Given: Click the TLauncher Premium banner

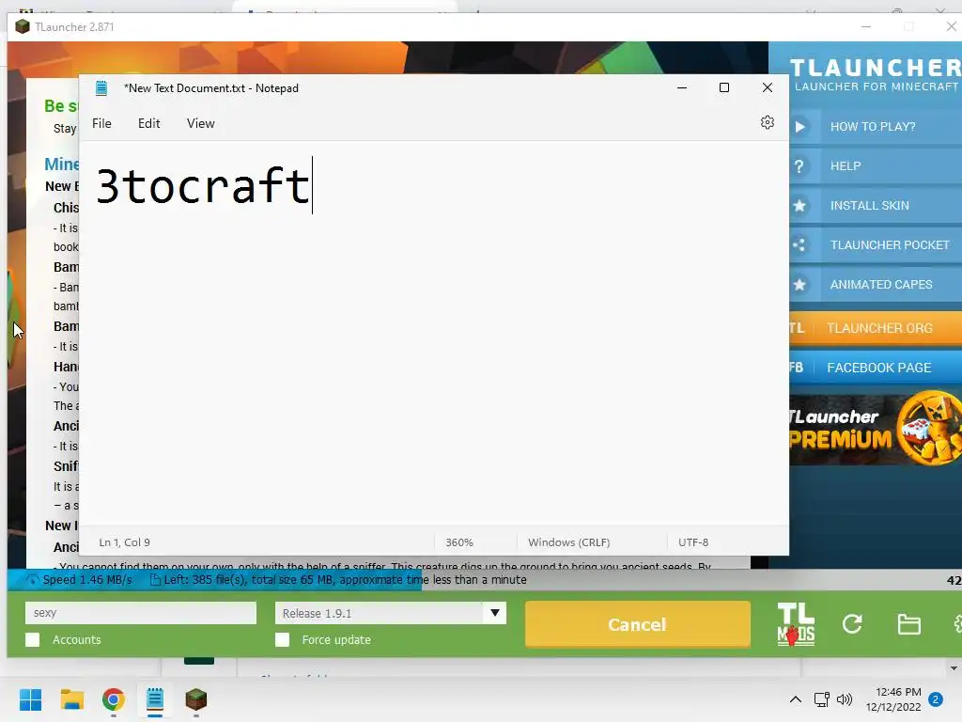Looking at the screenshot, I should click(x=876, y=428).
